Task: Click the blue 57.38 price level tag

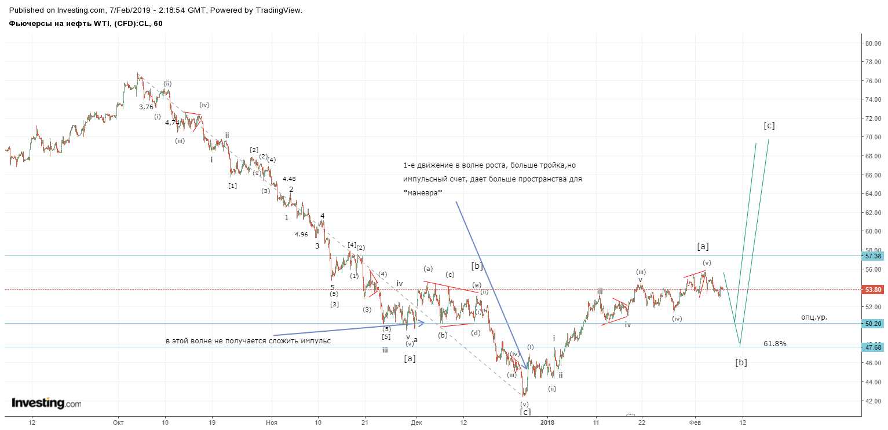Action: 873,256
